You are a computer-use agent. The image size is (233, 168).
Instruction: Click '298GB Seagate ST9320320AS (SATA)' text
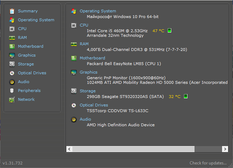click(125, 97)
